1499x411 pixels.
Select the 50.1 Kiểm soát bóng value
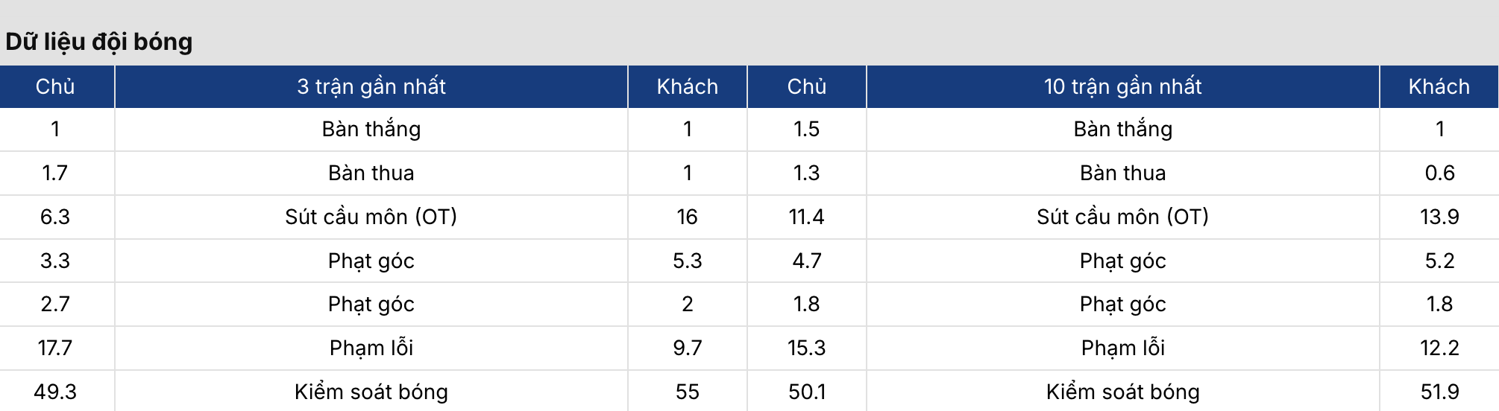coord(806,392)
